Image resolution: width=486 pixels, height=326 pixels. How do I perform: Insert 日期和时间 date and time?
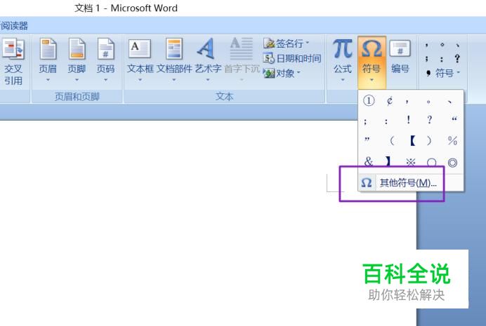pos(292,58)
